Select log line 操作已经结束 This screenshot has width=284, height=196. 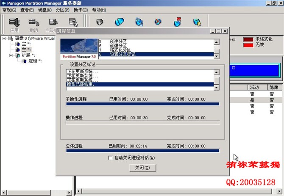(x=140, y=84)
